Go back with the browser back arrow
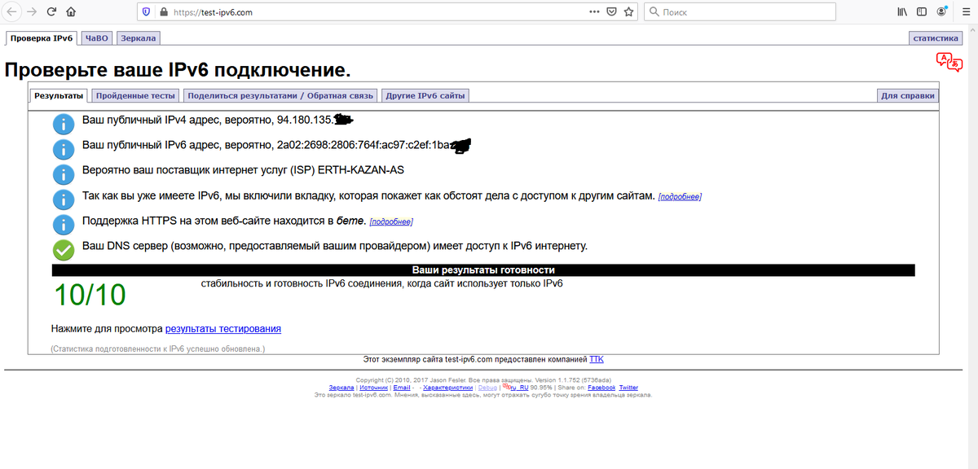Viewport: 978px width, 469px height. 12,12
